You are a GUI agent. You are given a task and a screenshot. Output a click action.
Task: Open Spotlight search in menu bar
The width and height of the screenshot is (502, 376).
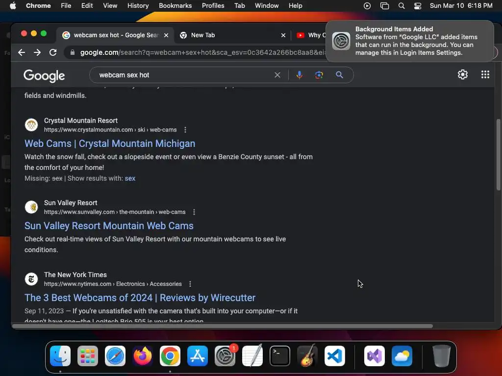(401, 6)
